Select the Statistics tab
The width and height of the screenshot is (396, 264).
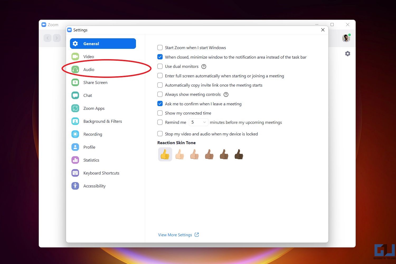(103, 160)
